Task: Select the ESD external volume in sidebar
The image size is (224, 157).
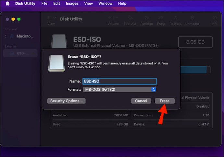Action: (x=20, y=54)
